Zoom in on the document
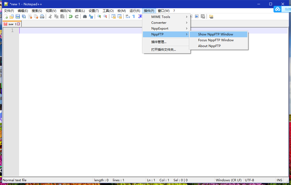291x185 pixels. [99, 16]
